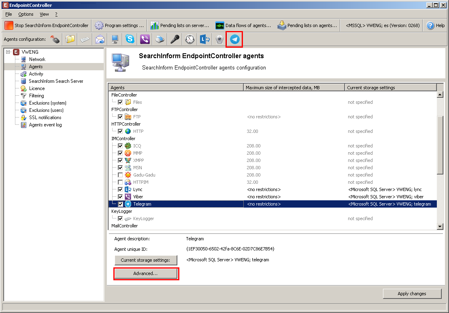Click the Advanced... button
Image resolution: width=449 pixels, height=313 pixels.
[146, 273]
